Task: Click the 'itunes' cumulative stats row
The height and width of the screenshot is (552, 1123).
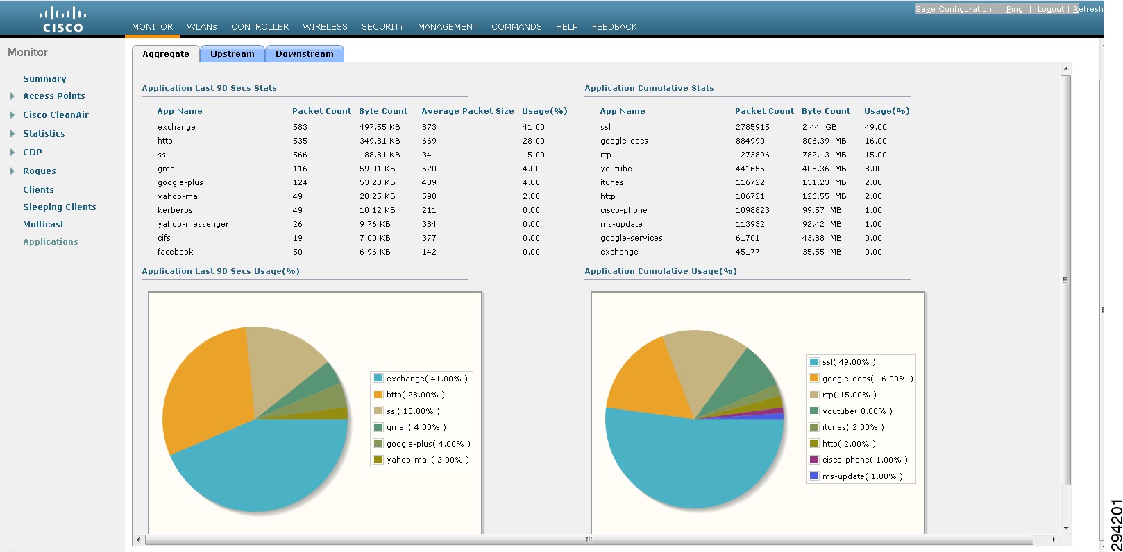Action: [x=759, y=182]
